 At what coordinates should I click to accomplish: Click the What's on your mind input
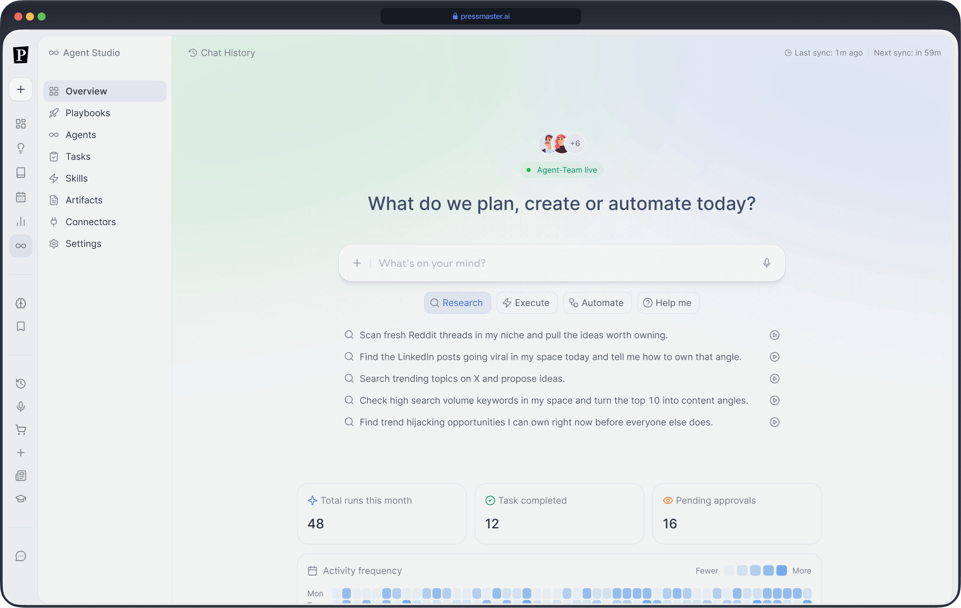point(562,263)
